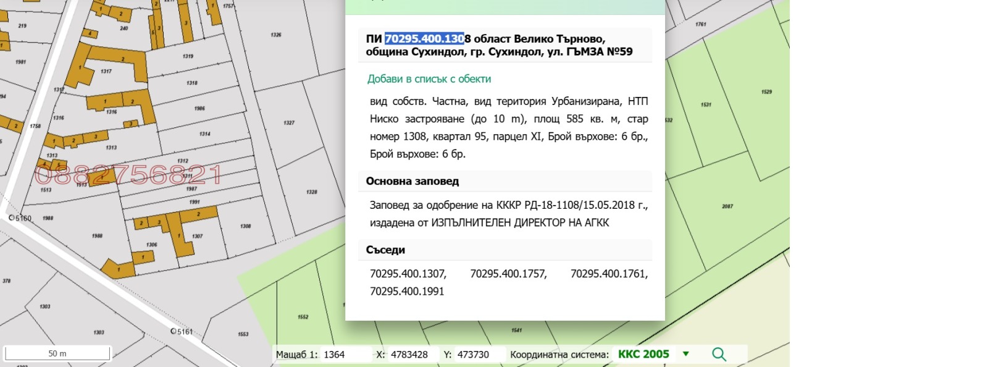988x367 pixels.
Task: Select parcel 1318 on the map
Action: (x=192, y=83)
